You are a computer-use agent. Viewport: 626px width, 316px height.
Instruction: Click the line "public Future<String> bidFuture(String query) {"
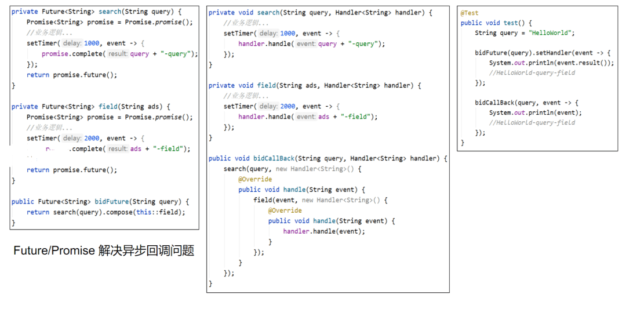[x=100, y=201]
